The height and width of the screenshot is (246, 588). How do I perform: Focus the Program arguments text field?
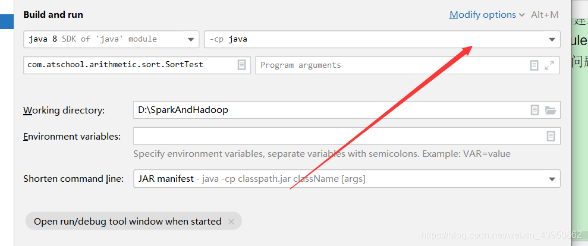[x=392, y=65]
